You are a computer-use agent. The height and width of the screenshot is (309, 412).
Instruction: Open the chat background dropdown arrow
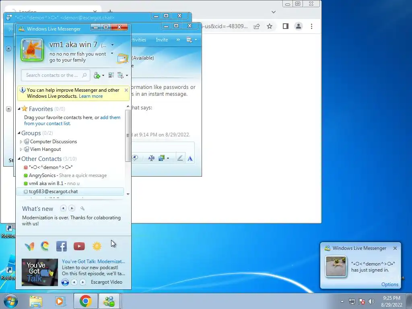168,159
